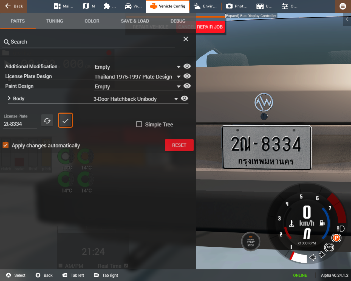The width and height of the screenshot is (351, 281).
Task: Toggle Paint Design eye visibility
Action: (187, 86)
